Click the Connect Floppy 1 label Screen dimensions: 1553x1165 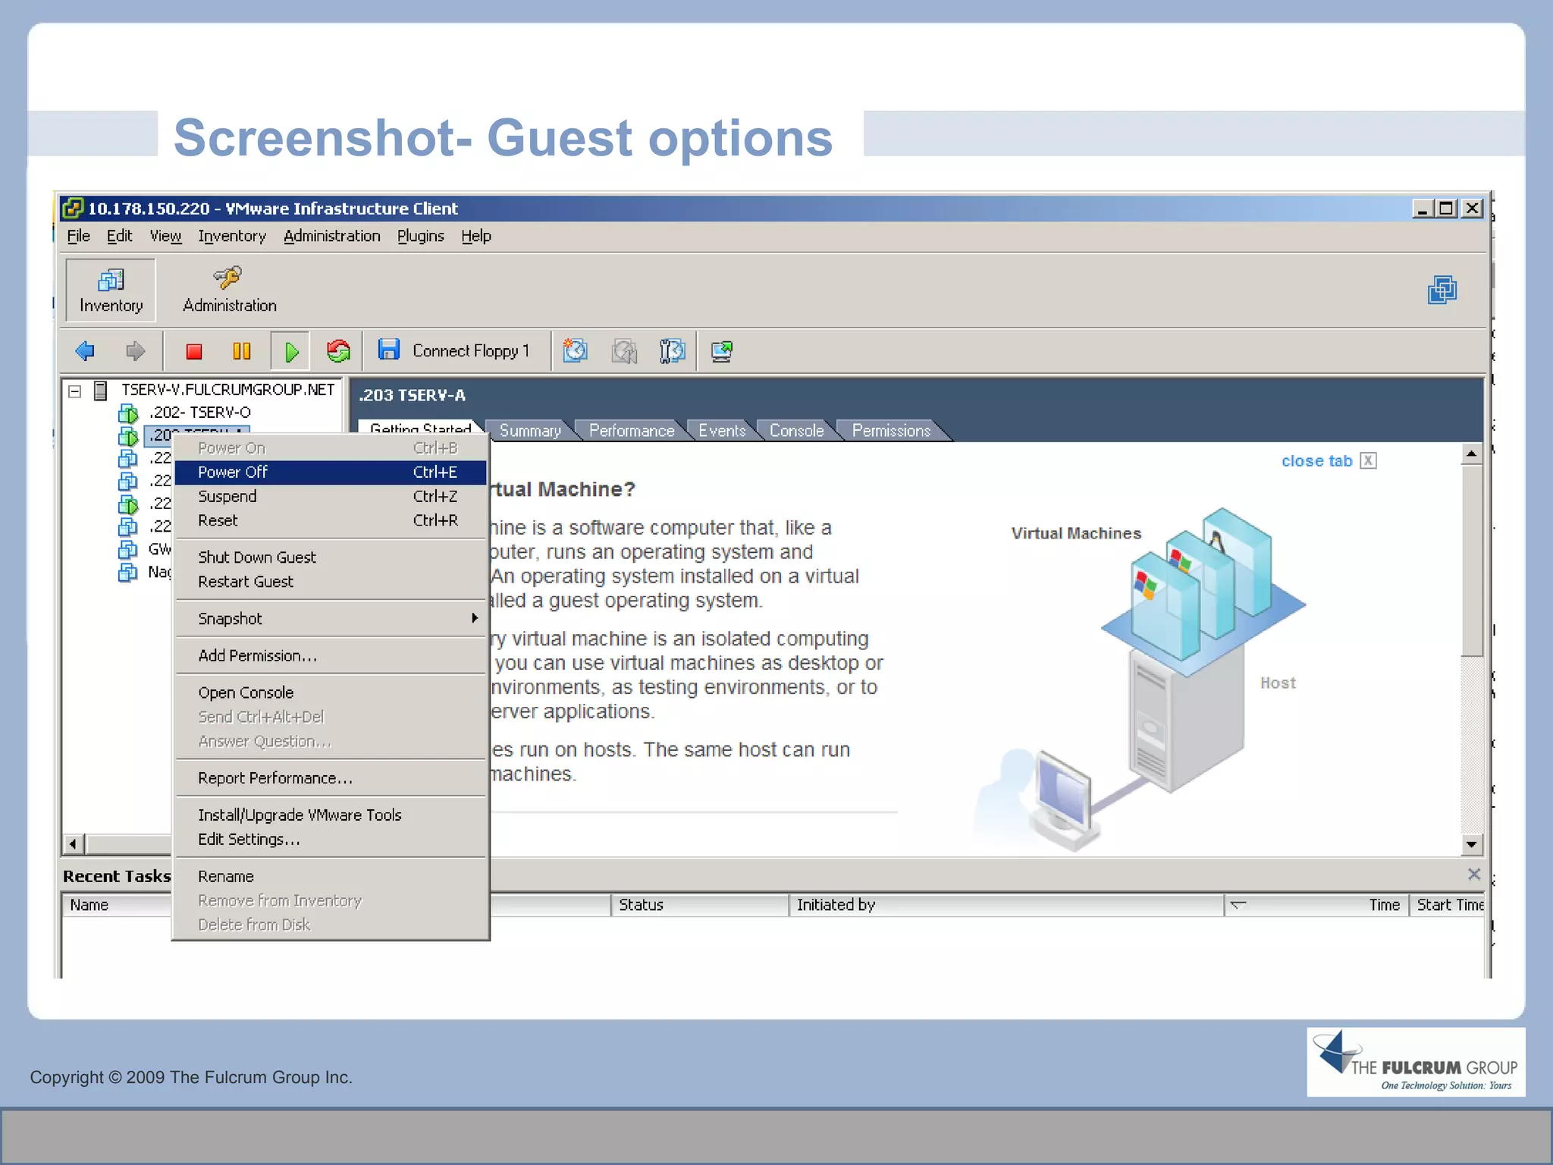[471, 351]
